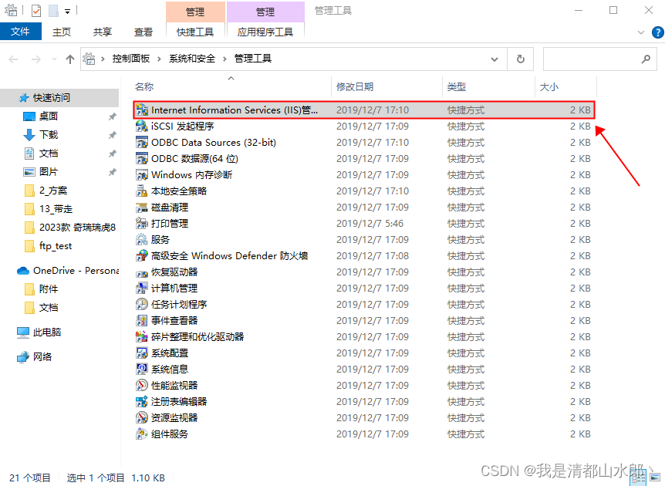Screen dimensions: 665x486
Task: Click the 本地安全策略 icon
Action: point(142,191)
